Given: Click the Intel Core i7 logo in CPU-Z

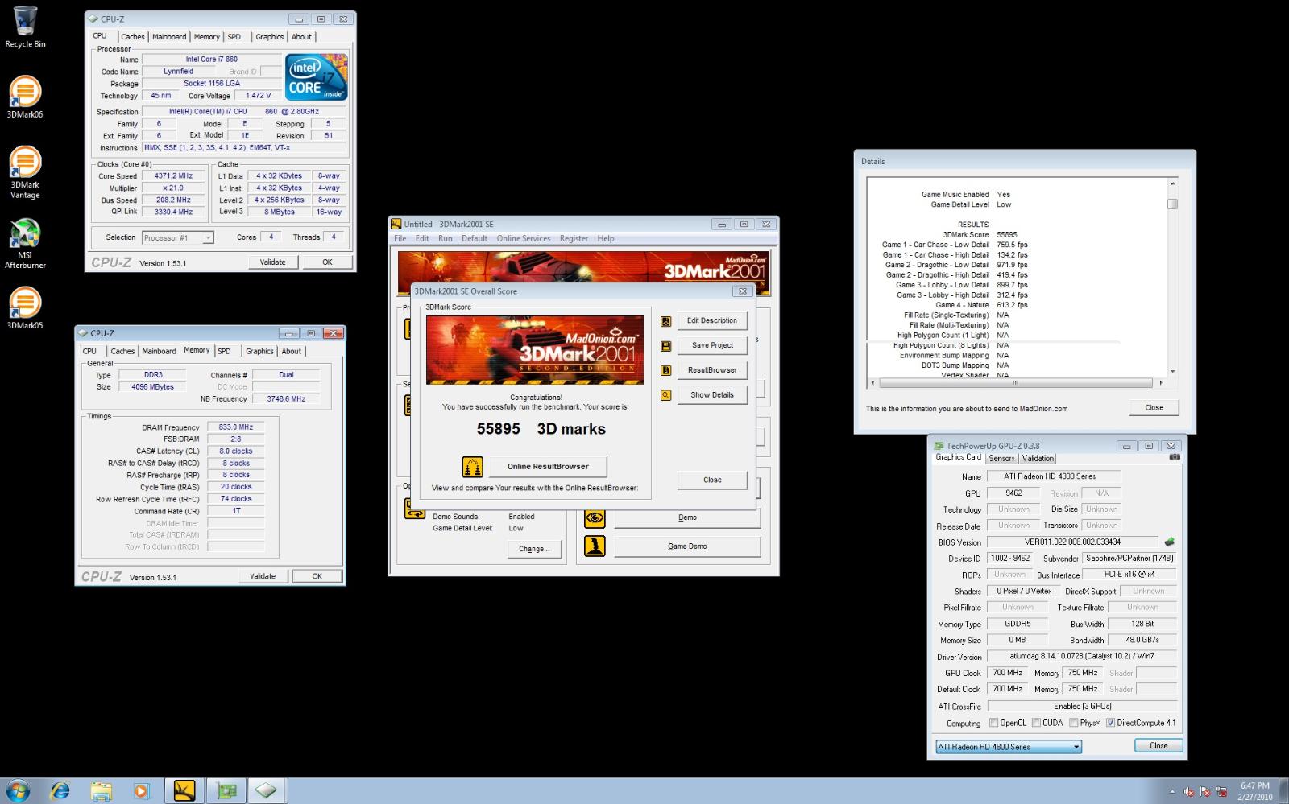Looking at the screenshot, I should pyautogui.click(x=316, y=77).
